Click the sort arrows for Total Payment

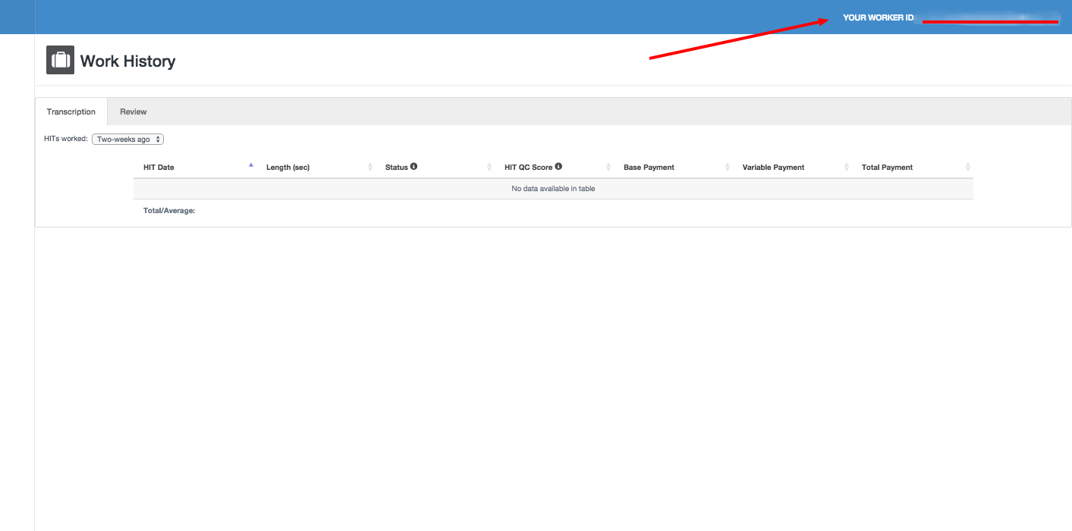[x=968, y=167]
